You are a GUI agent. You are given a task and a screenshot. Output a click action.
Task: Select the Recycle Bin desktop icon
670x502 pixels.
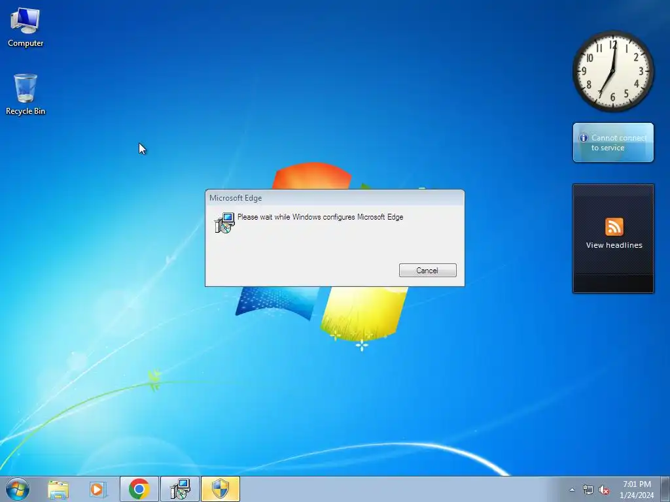(26, 94)
